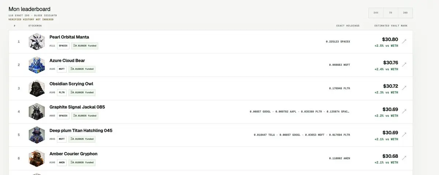
Task: Click funded badge on Pearl Orbital Manta
Action: [85, 46]
